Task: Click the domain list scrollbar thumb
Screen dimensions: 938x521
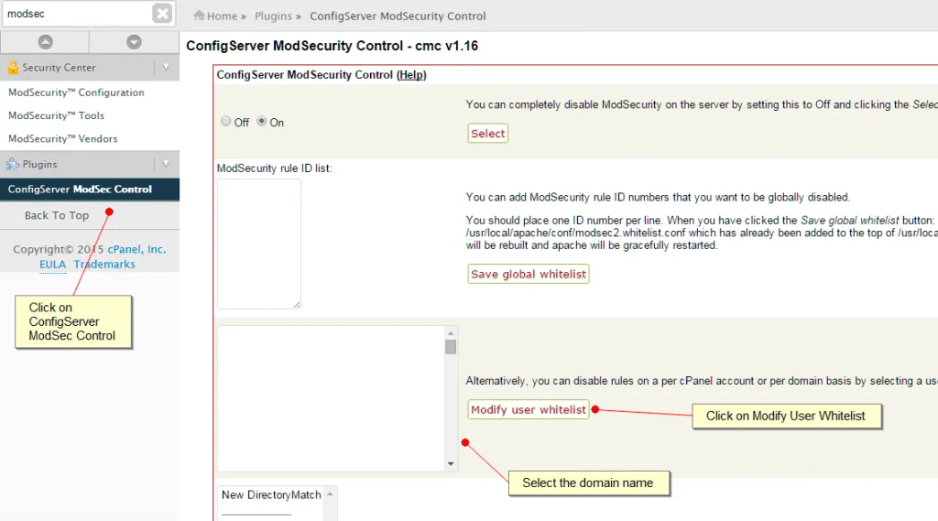Action: click(451, 347)
